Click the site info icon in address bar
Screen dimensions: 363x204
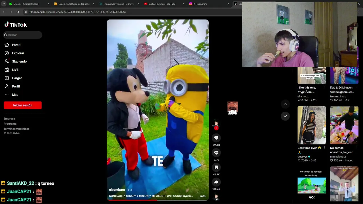[x=26, y=12]
